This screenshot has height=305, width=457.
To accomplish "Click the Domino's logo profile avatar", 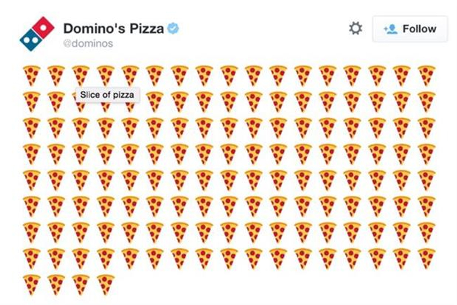I will [37, 33].
